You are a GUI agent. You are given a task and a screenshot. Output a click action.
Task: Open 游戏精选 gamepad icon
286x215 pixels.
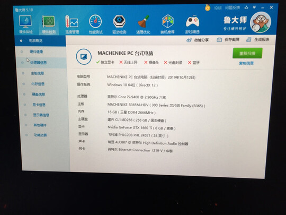pyautogui.click(x=192, y=24)
